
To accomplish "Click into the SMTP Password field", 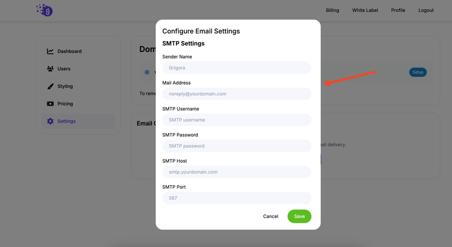I will pyautogui.click(x=237, y=146).
